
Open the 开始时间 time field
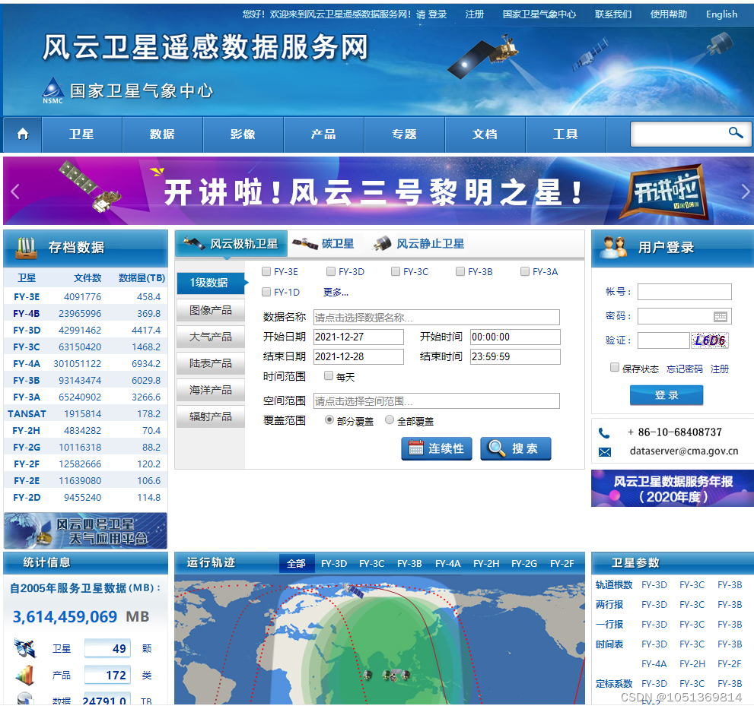tap(516, 337)
